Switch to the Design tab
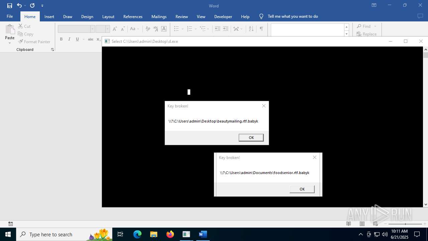The height and width of the screenshot is (241, 428). tap(87, 16)
